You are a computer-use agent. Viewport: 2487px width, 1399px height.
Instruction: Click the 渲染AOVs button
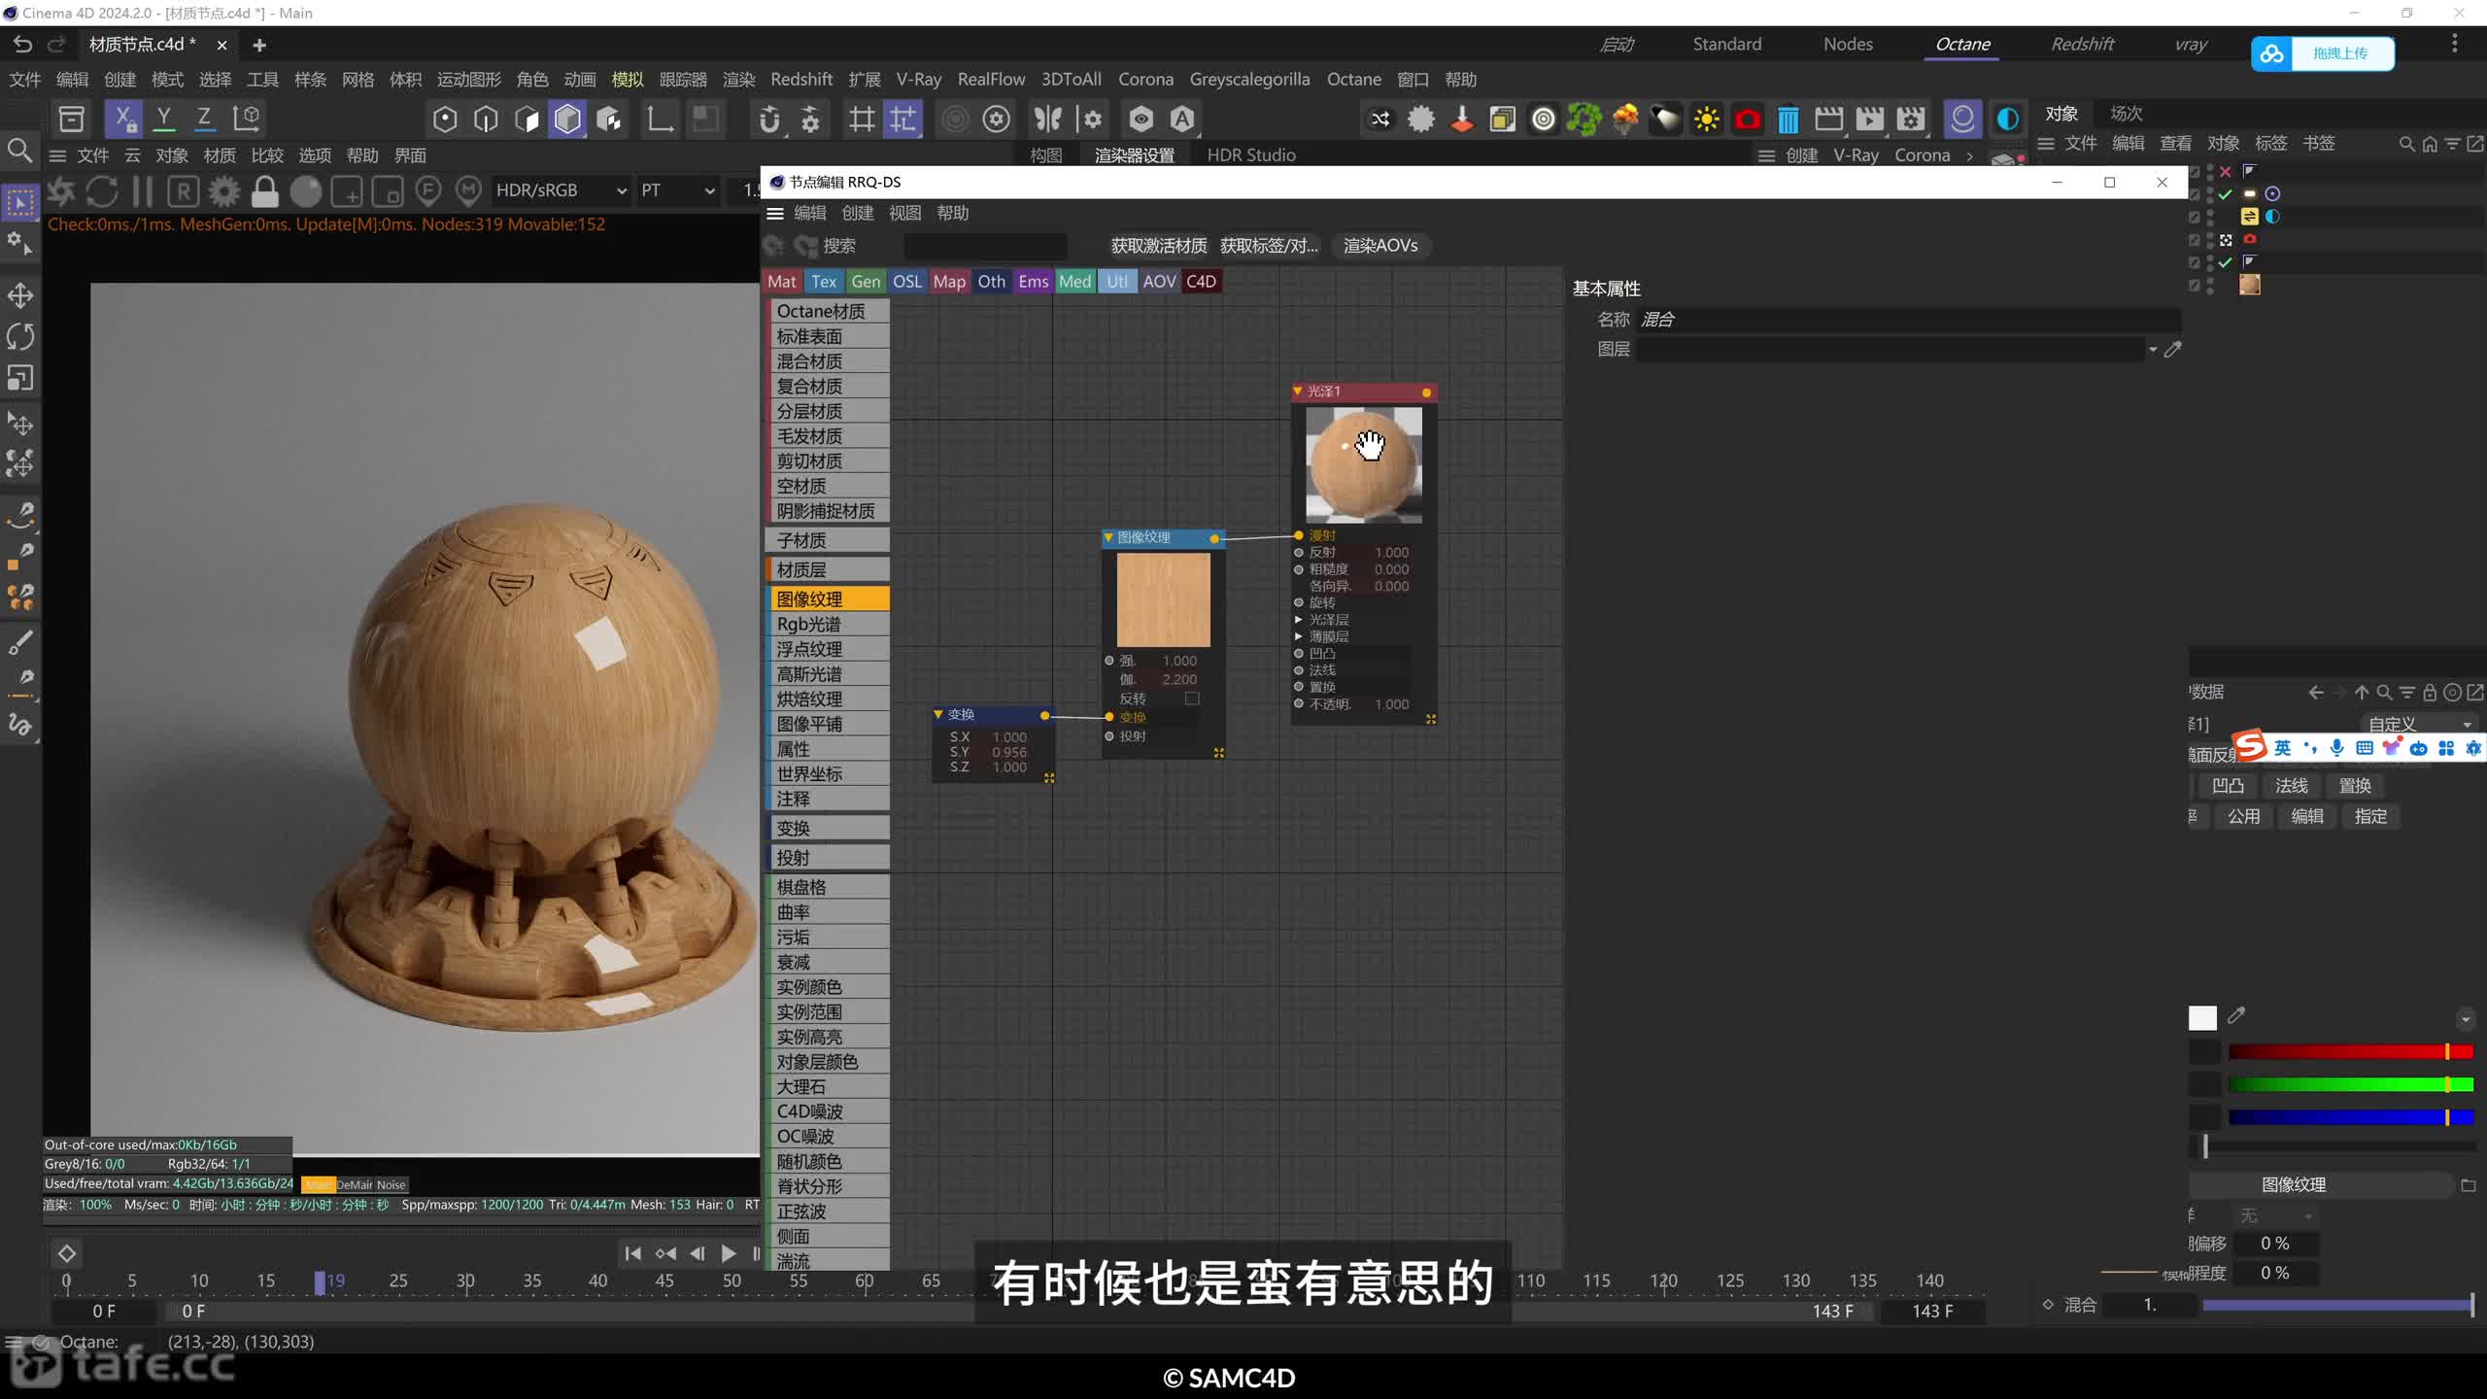[x=1380, y=246]
